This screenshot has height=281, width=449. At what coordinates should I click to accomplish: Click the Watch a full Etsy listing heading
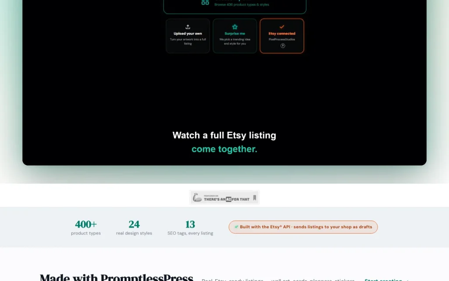click(224, 135)
